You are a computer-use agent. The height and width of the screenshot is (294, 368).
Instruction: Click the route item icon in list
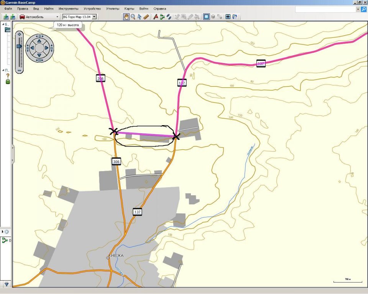[5, 240]
